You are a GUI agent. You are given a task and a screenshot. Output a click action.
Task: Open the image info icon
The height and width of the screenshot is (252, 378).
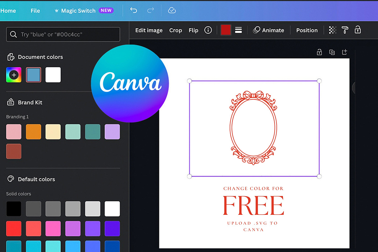click(208, 30)
